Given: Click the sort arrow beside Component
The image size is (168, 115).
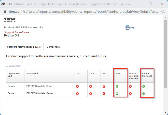Looking at the screenshot, I should 7,66.
